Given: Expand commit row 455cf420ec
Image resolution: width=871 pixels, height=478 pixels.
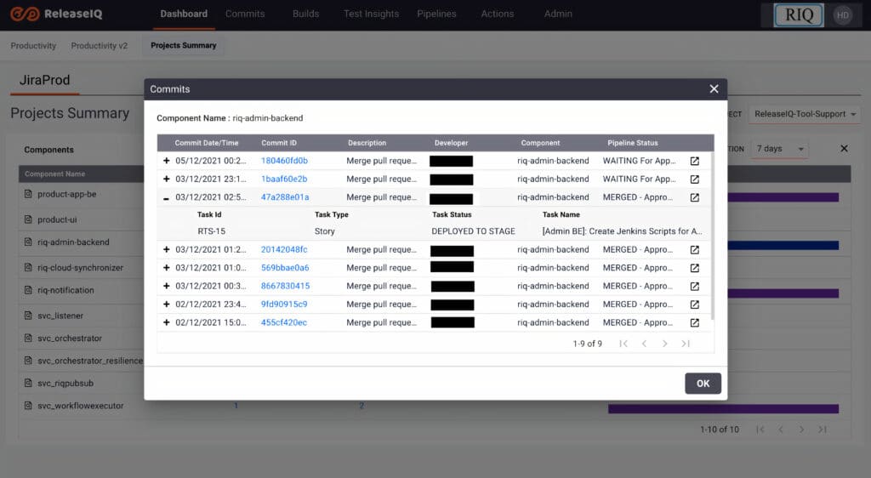Looking at the screenshot, I should pos(166,322).
